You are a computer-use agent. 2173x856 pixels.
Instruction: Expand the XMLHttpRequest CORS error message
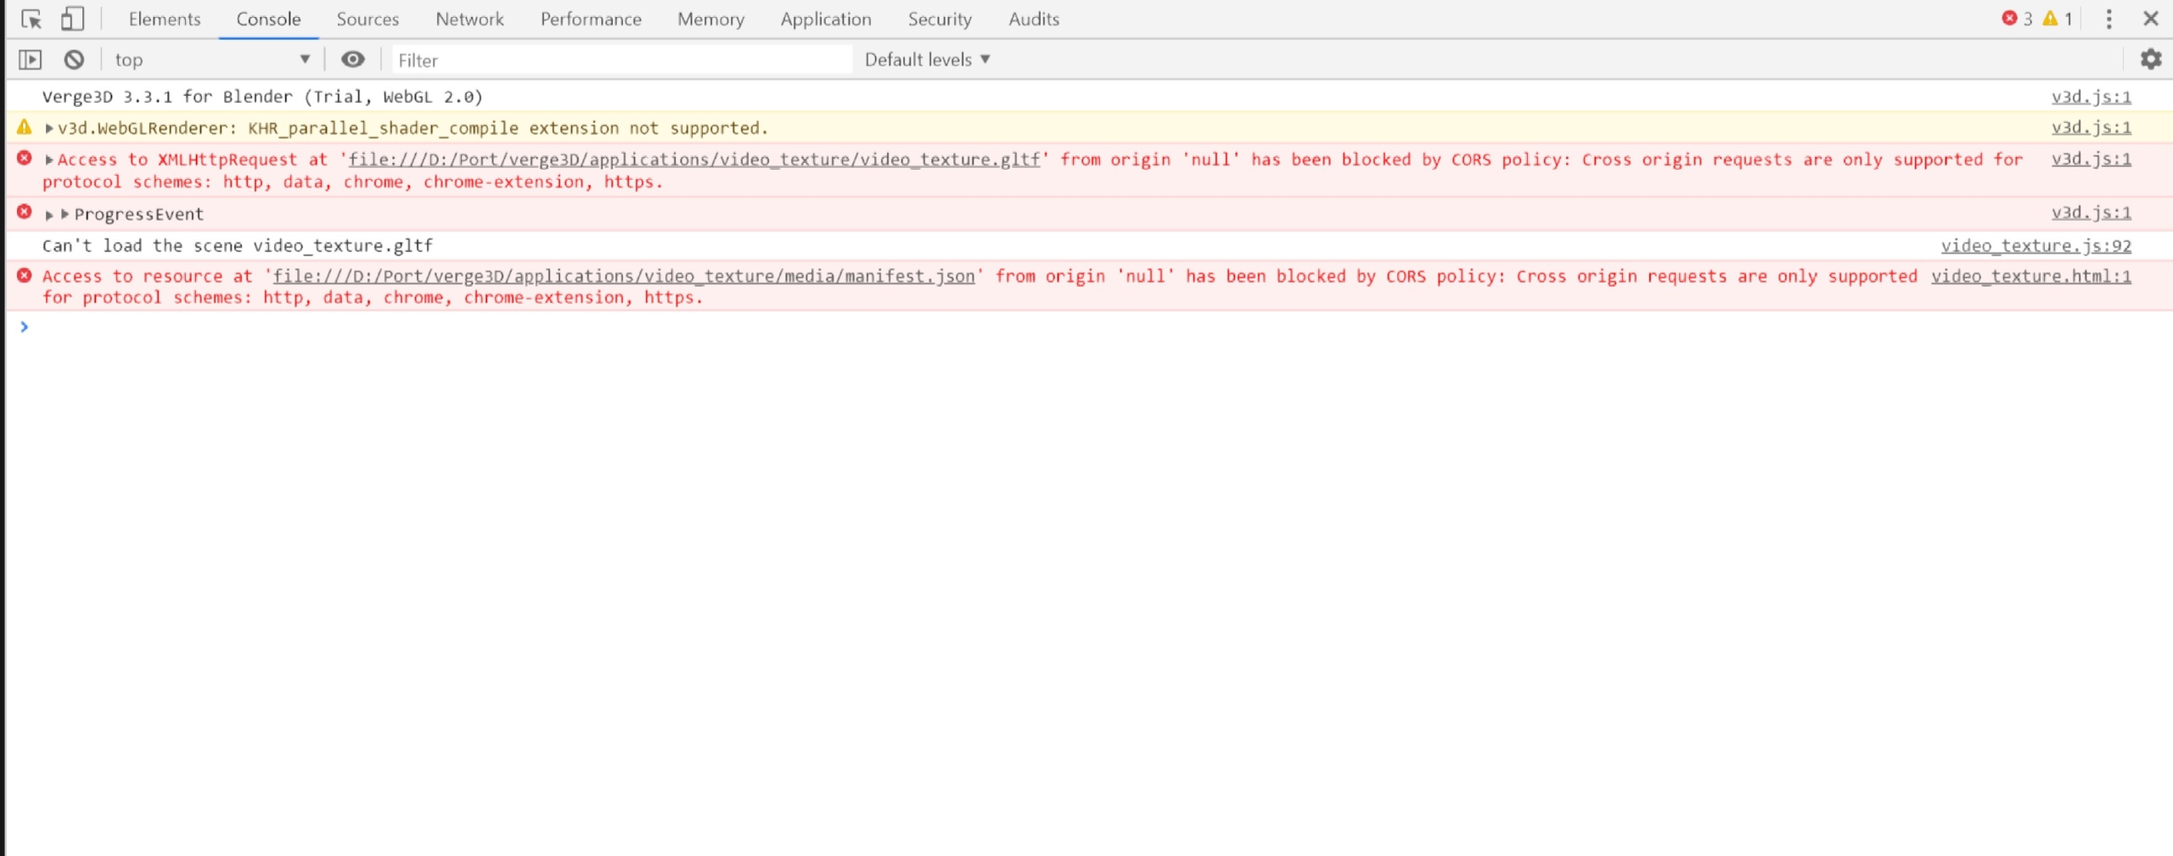pos(49,159)
